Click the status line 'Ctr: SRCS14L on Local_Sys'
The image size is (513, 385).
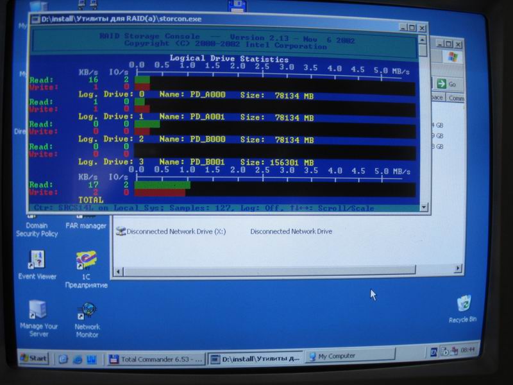tap(98, 208)
